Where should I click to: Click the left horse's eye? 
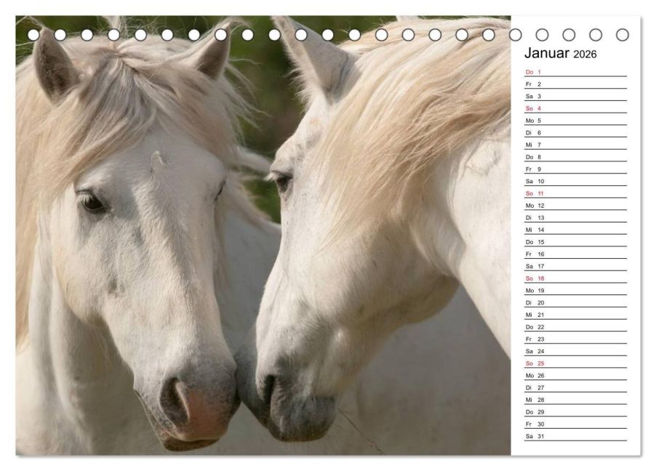pos(92,202)
